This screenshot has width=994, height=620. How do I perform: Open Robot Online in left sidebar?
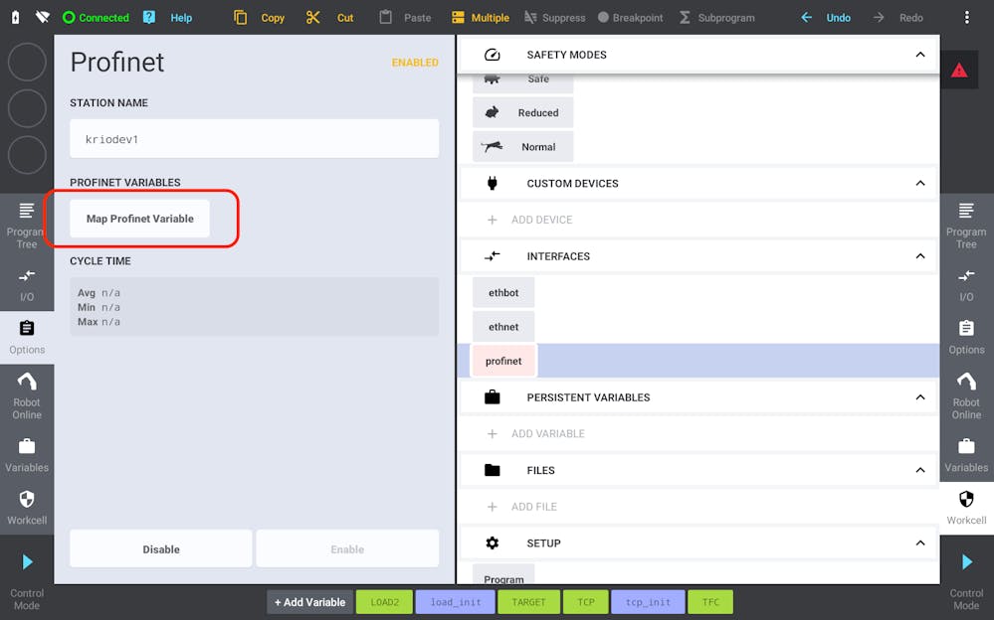[27, 395]
